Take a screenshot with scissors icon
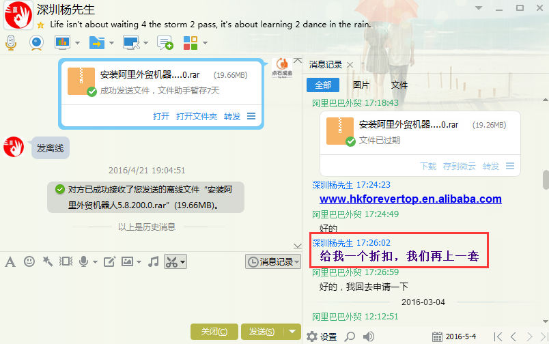The width and height of the screenshot is (549, 344). coord(171,262)
